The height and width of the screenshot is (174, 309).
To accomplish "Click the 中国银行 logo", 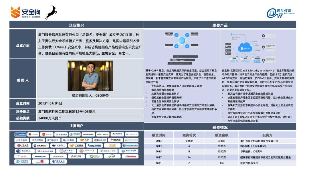I will pyautogui.click(x=23, y=145).
